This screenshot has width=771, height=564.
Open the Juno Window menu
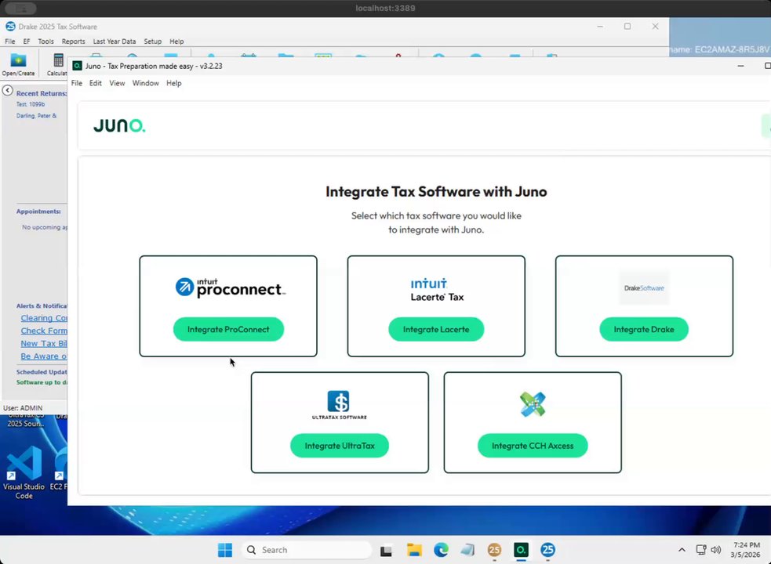pyautogui.click(x=146, y=83)
